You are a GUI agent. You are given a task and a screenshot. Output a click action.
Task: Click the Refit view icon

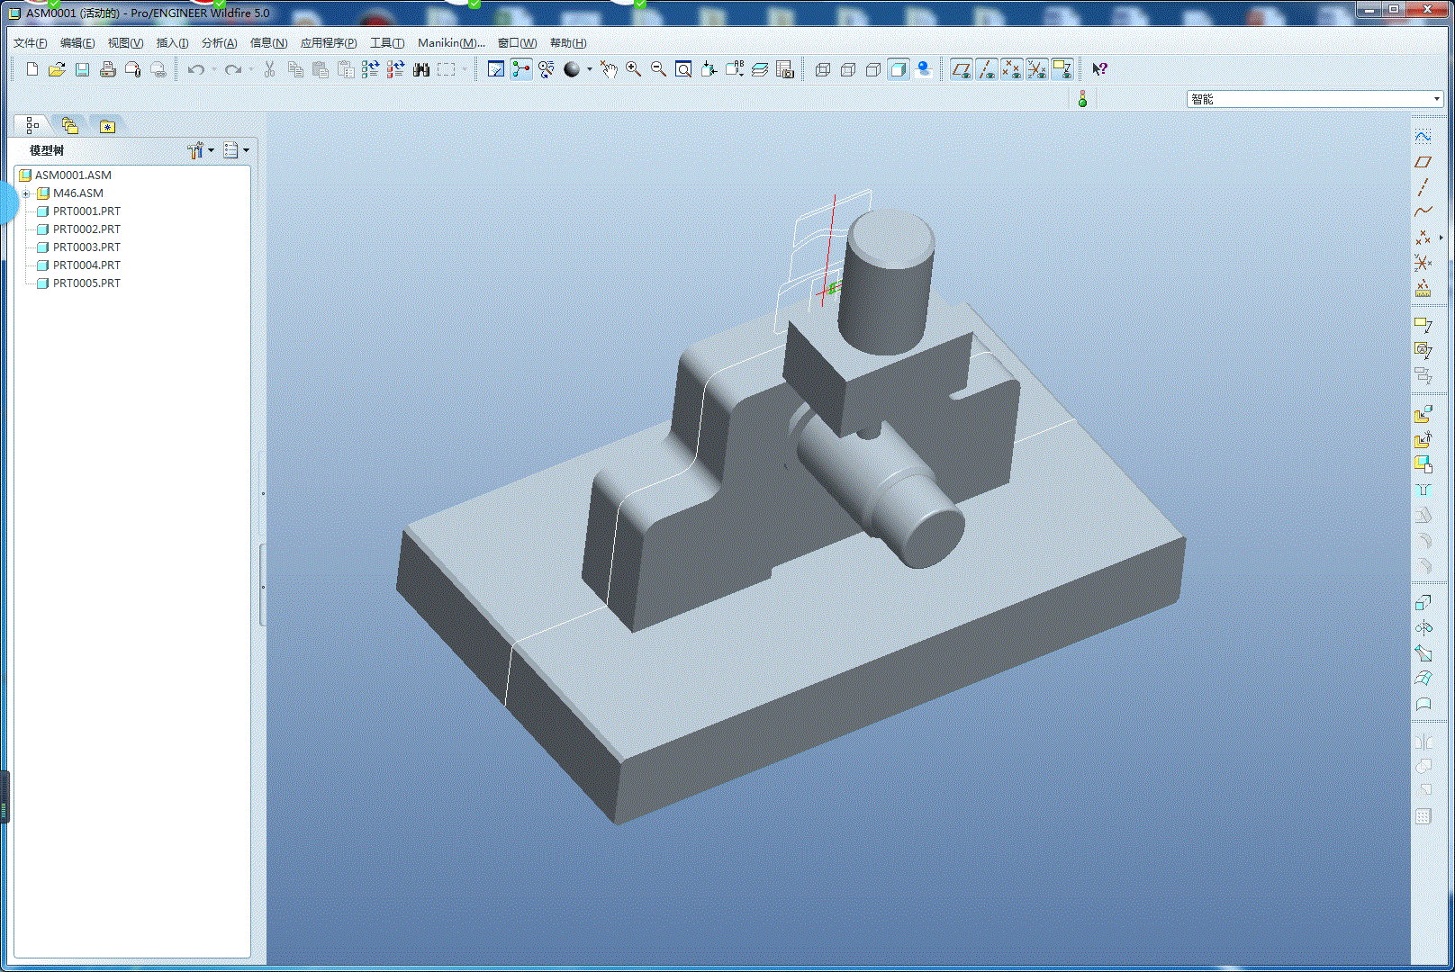tap(683, 69)
